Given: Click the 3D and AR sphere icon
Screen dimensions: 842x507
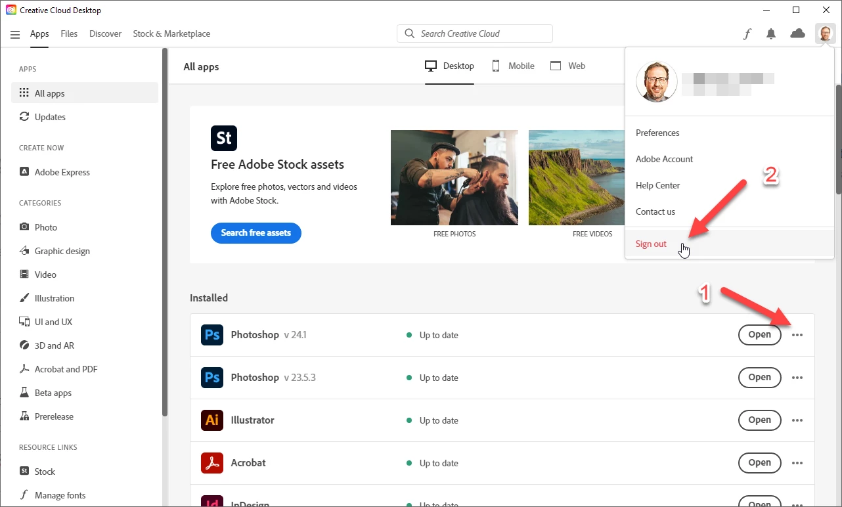Looking at the screenshot, I should click(x=24, y=345).
